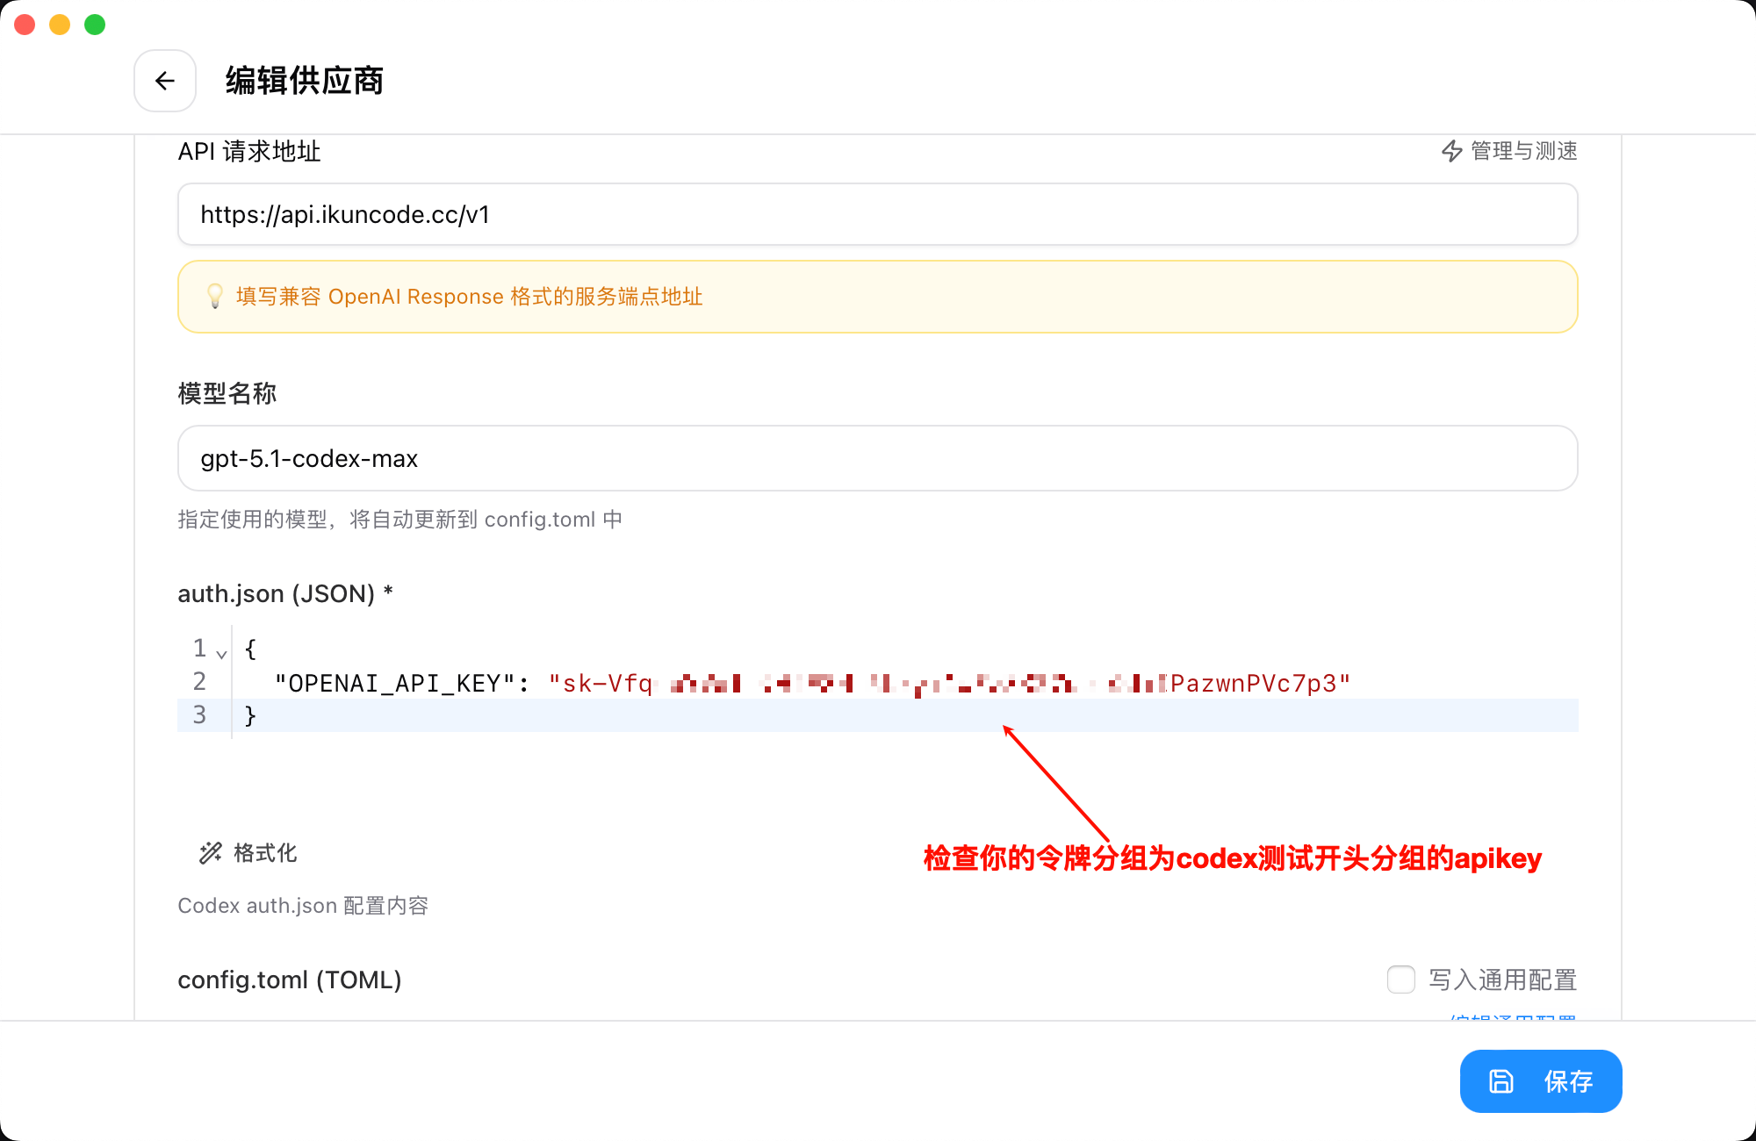Click the floppy disk icon in the 保存 button
Viewport: 1756px width, 1141px height.
point(1501,1081)
